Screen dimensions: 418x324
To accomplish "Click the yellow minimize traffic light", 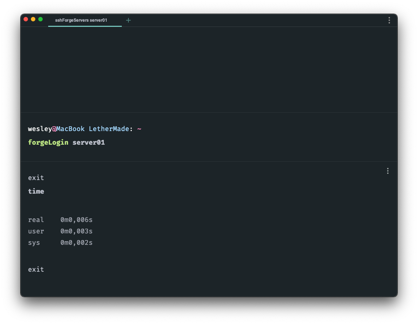I will pos(33,19).
